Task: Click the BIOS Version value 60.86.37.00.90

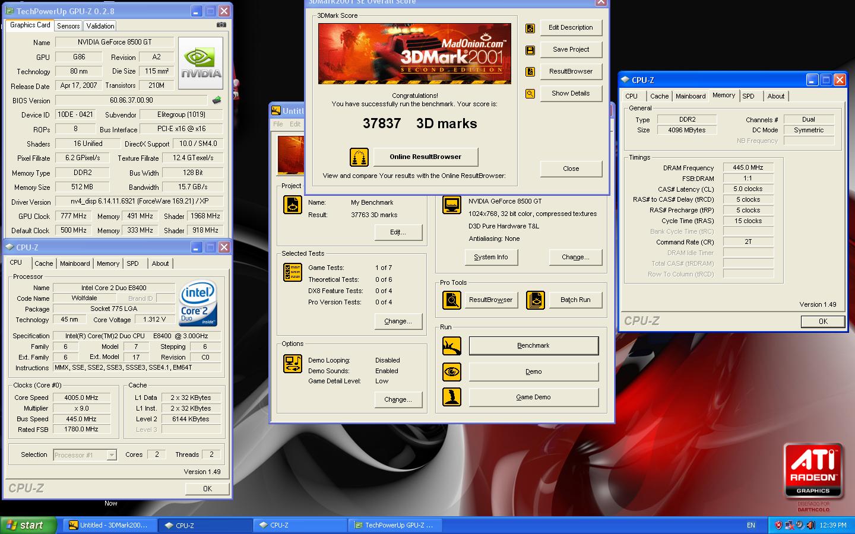Action: tap(131, 100)
